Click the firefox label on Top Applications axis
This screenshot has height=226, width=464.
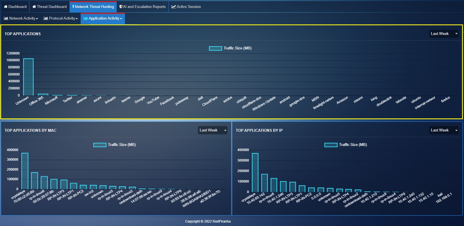click(446, 99)
